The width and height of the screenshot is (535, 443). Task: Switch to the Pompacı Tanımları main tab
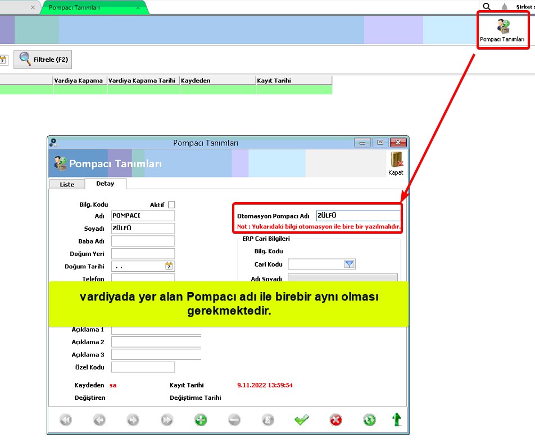pyautogui.click(x=74, y=7)
